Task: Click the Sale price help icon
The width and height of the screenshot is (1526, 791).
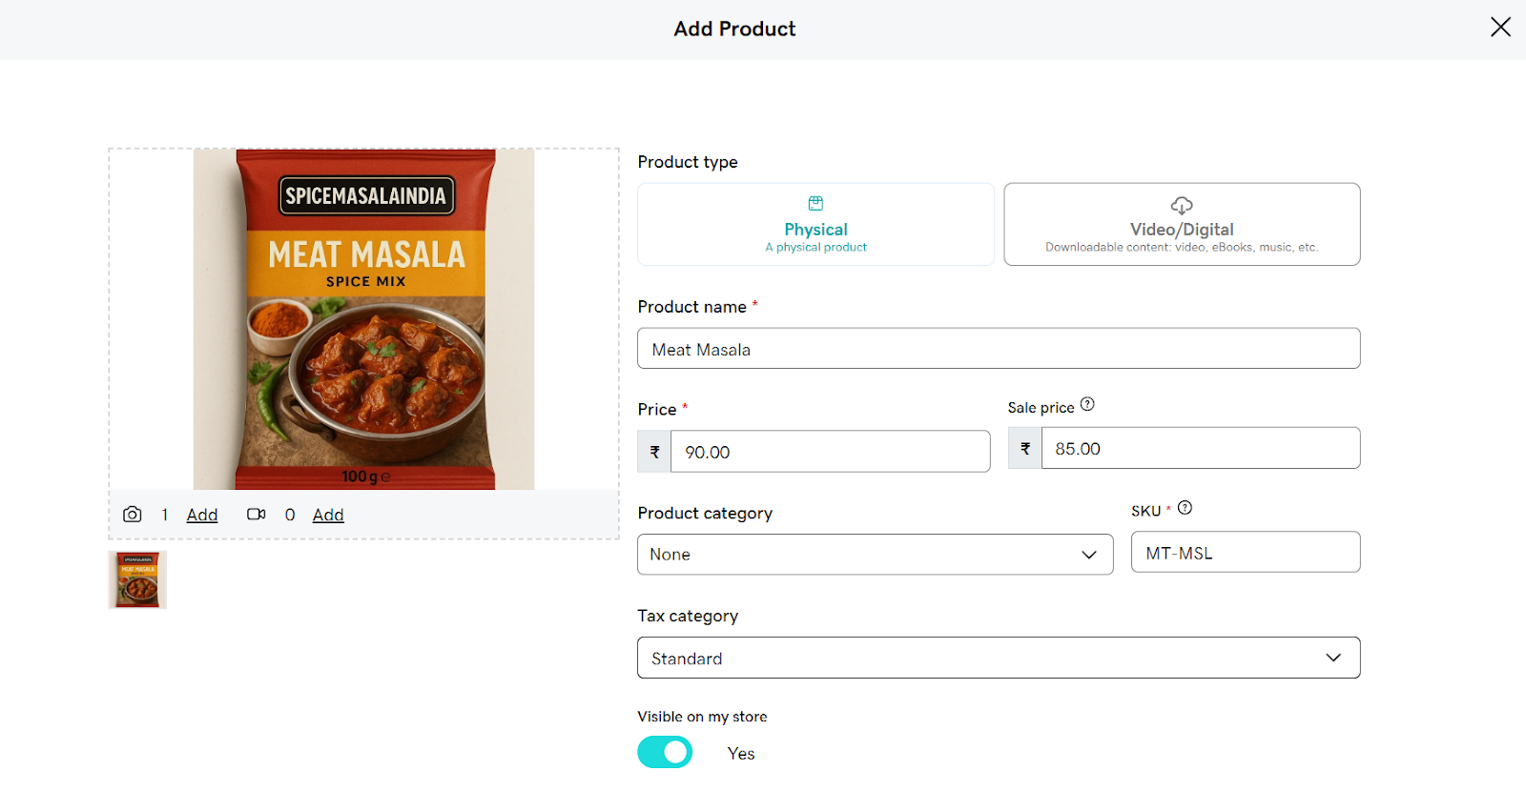Action: coord(1087,405)
